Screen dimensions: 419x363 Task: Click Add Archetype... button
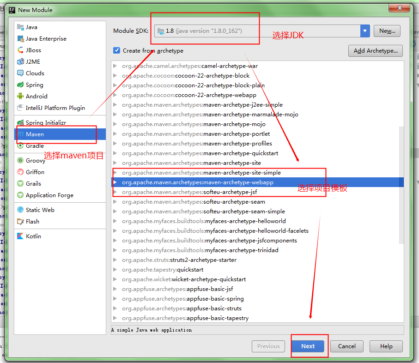pyautogui.click(x=376, y=51)
